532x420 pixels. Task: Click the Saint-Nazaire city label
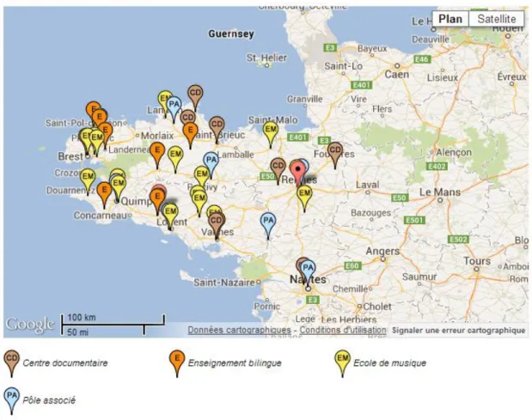[224, 283]
